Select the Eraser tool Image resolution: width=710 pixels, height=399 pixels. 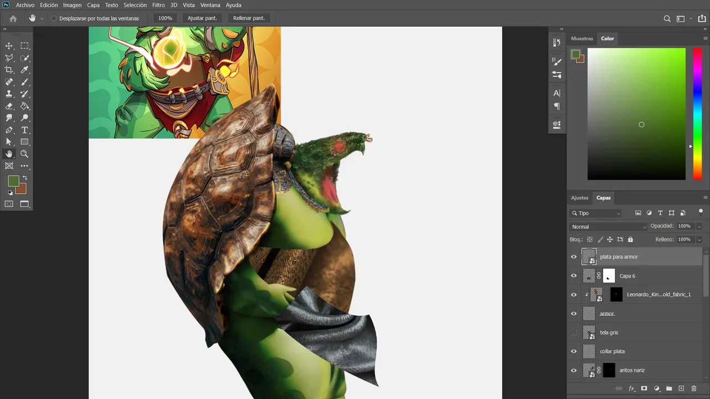point(9,106)
